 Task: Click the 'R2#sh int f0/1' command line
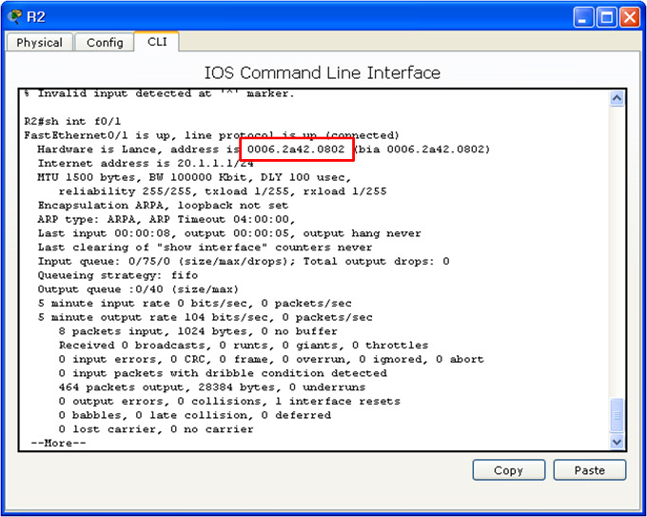[x=72, y=122]
